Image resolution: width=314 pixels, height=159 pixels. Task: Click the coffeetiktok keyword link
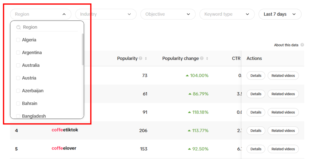click(x=65, y=130)
